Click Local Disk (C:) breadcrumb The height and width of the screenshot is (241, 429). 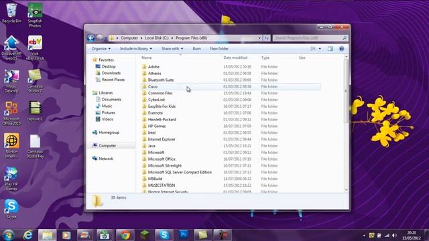[x=157, y=38]
